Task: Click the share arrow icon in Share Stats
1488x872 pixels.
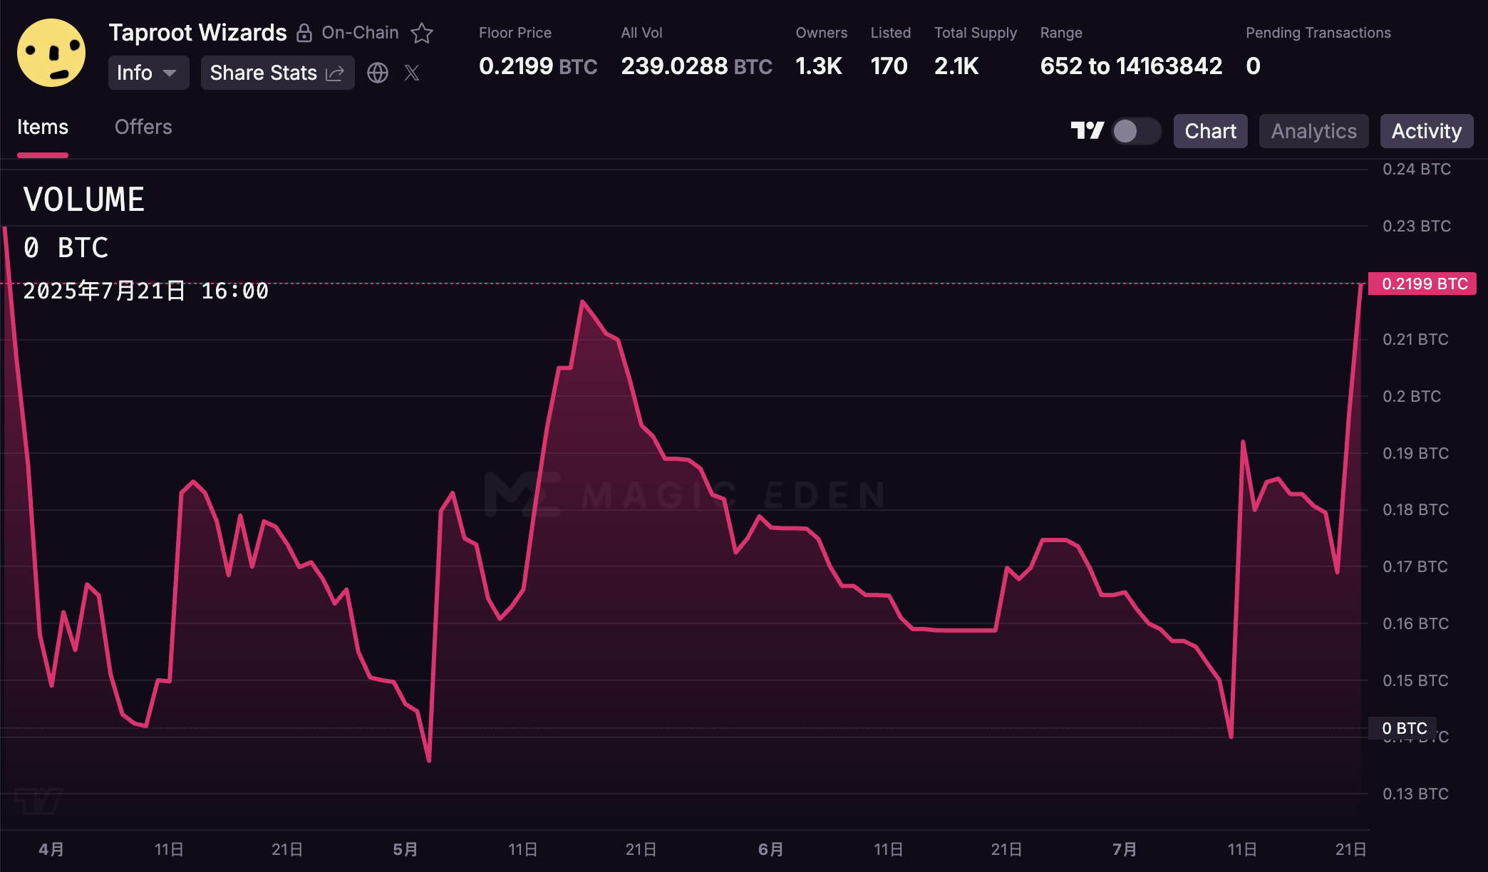Action: (x=335, y=73)
